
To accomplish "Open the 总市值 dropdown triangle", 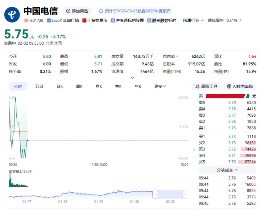I will click(x=177, y=56).
